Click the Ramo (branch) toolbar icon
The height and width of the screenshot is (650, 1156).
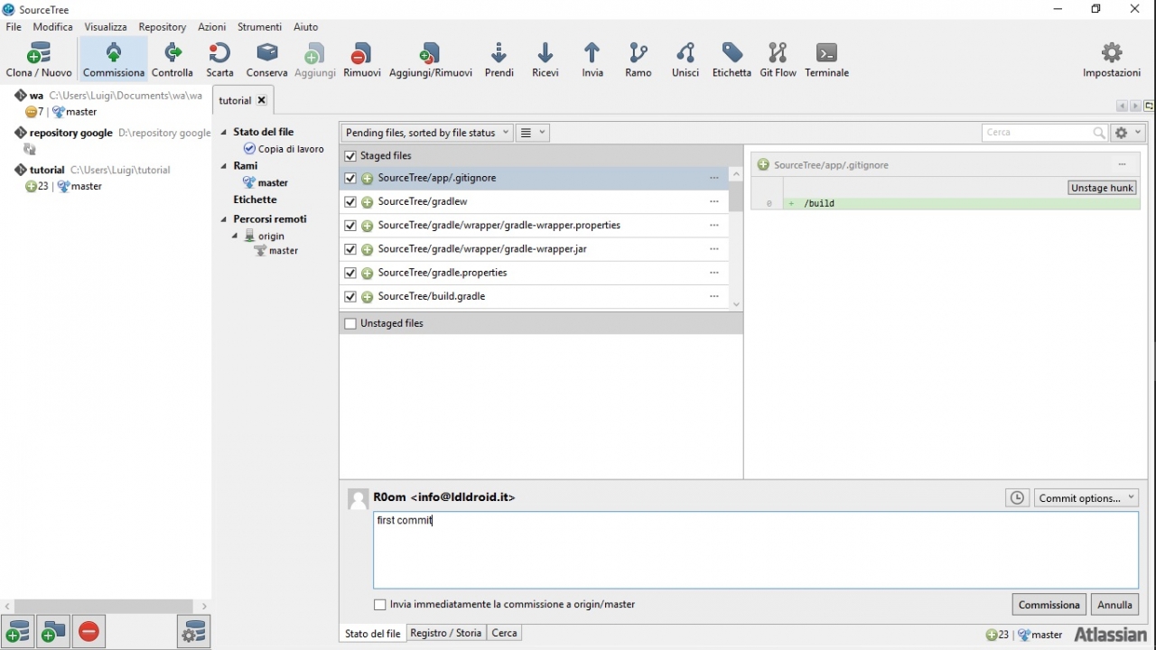pyautogui.click(x=639, y=60)
